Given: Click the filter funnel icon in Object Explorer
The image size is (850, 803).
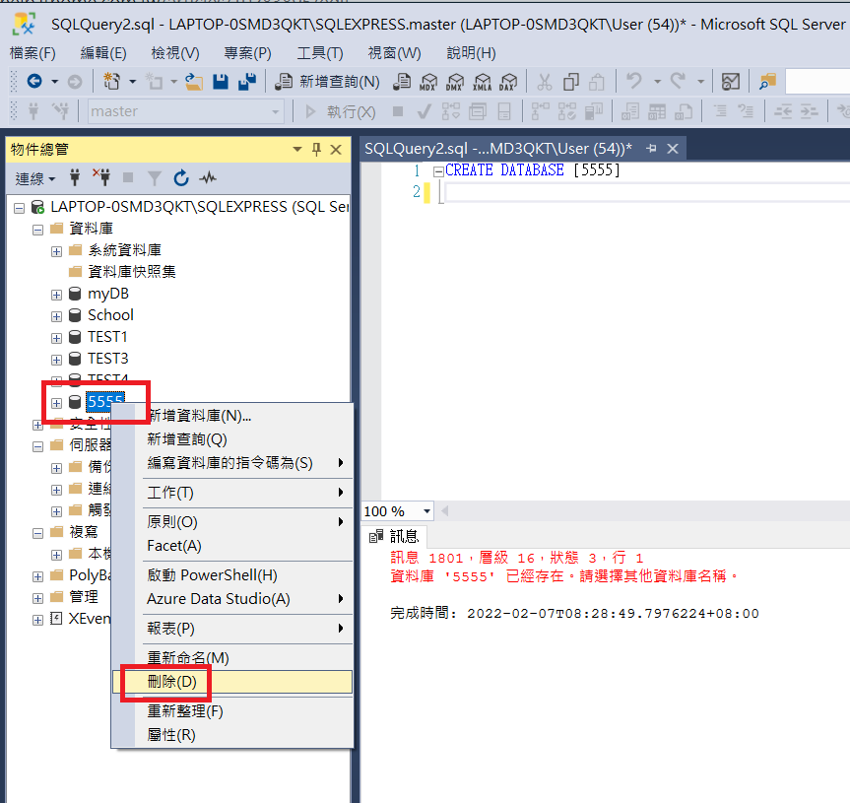Looking at the screenshot, I should pyautogui.click(x=155, y=177).
